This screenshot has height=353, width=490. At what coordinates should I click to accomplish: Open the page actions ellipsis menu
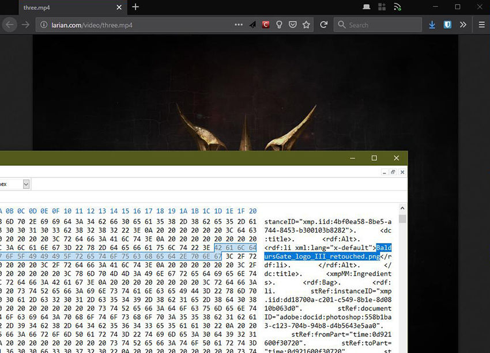point(238,24)
